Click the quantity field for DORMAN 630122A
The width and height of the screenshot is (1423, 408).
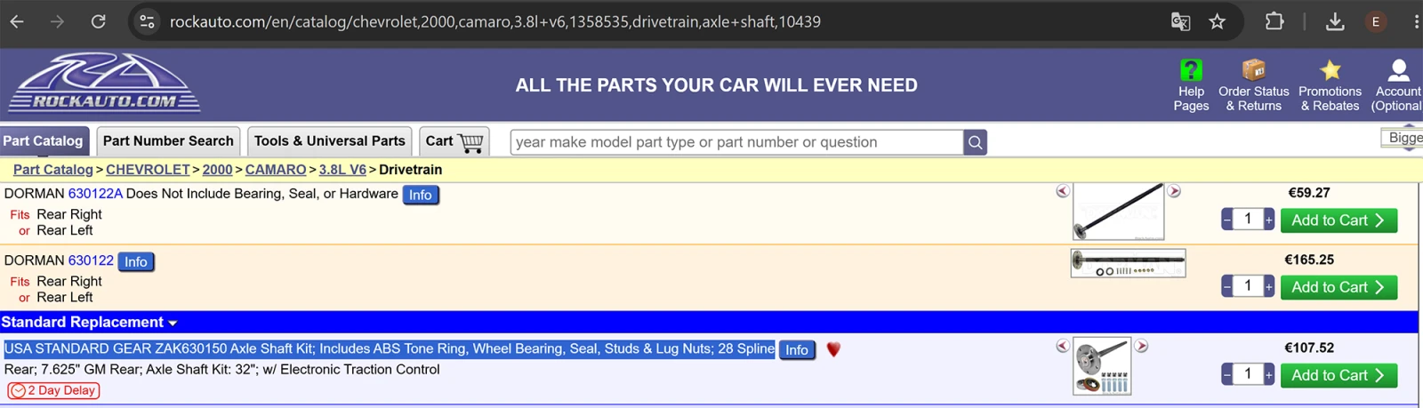tap(1248, 219)
